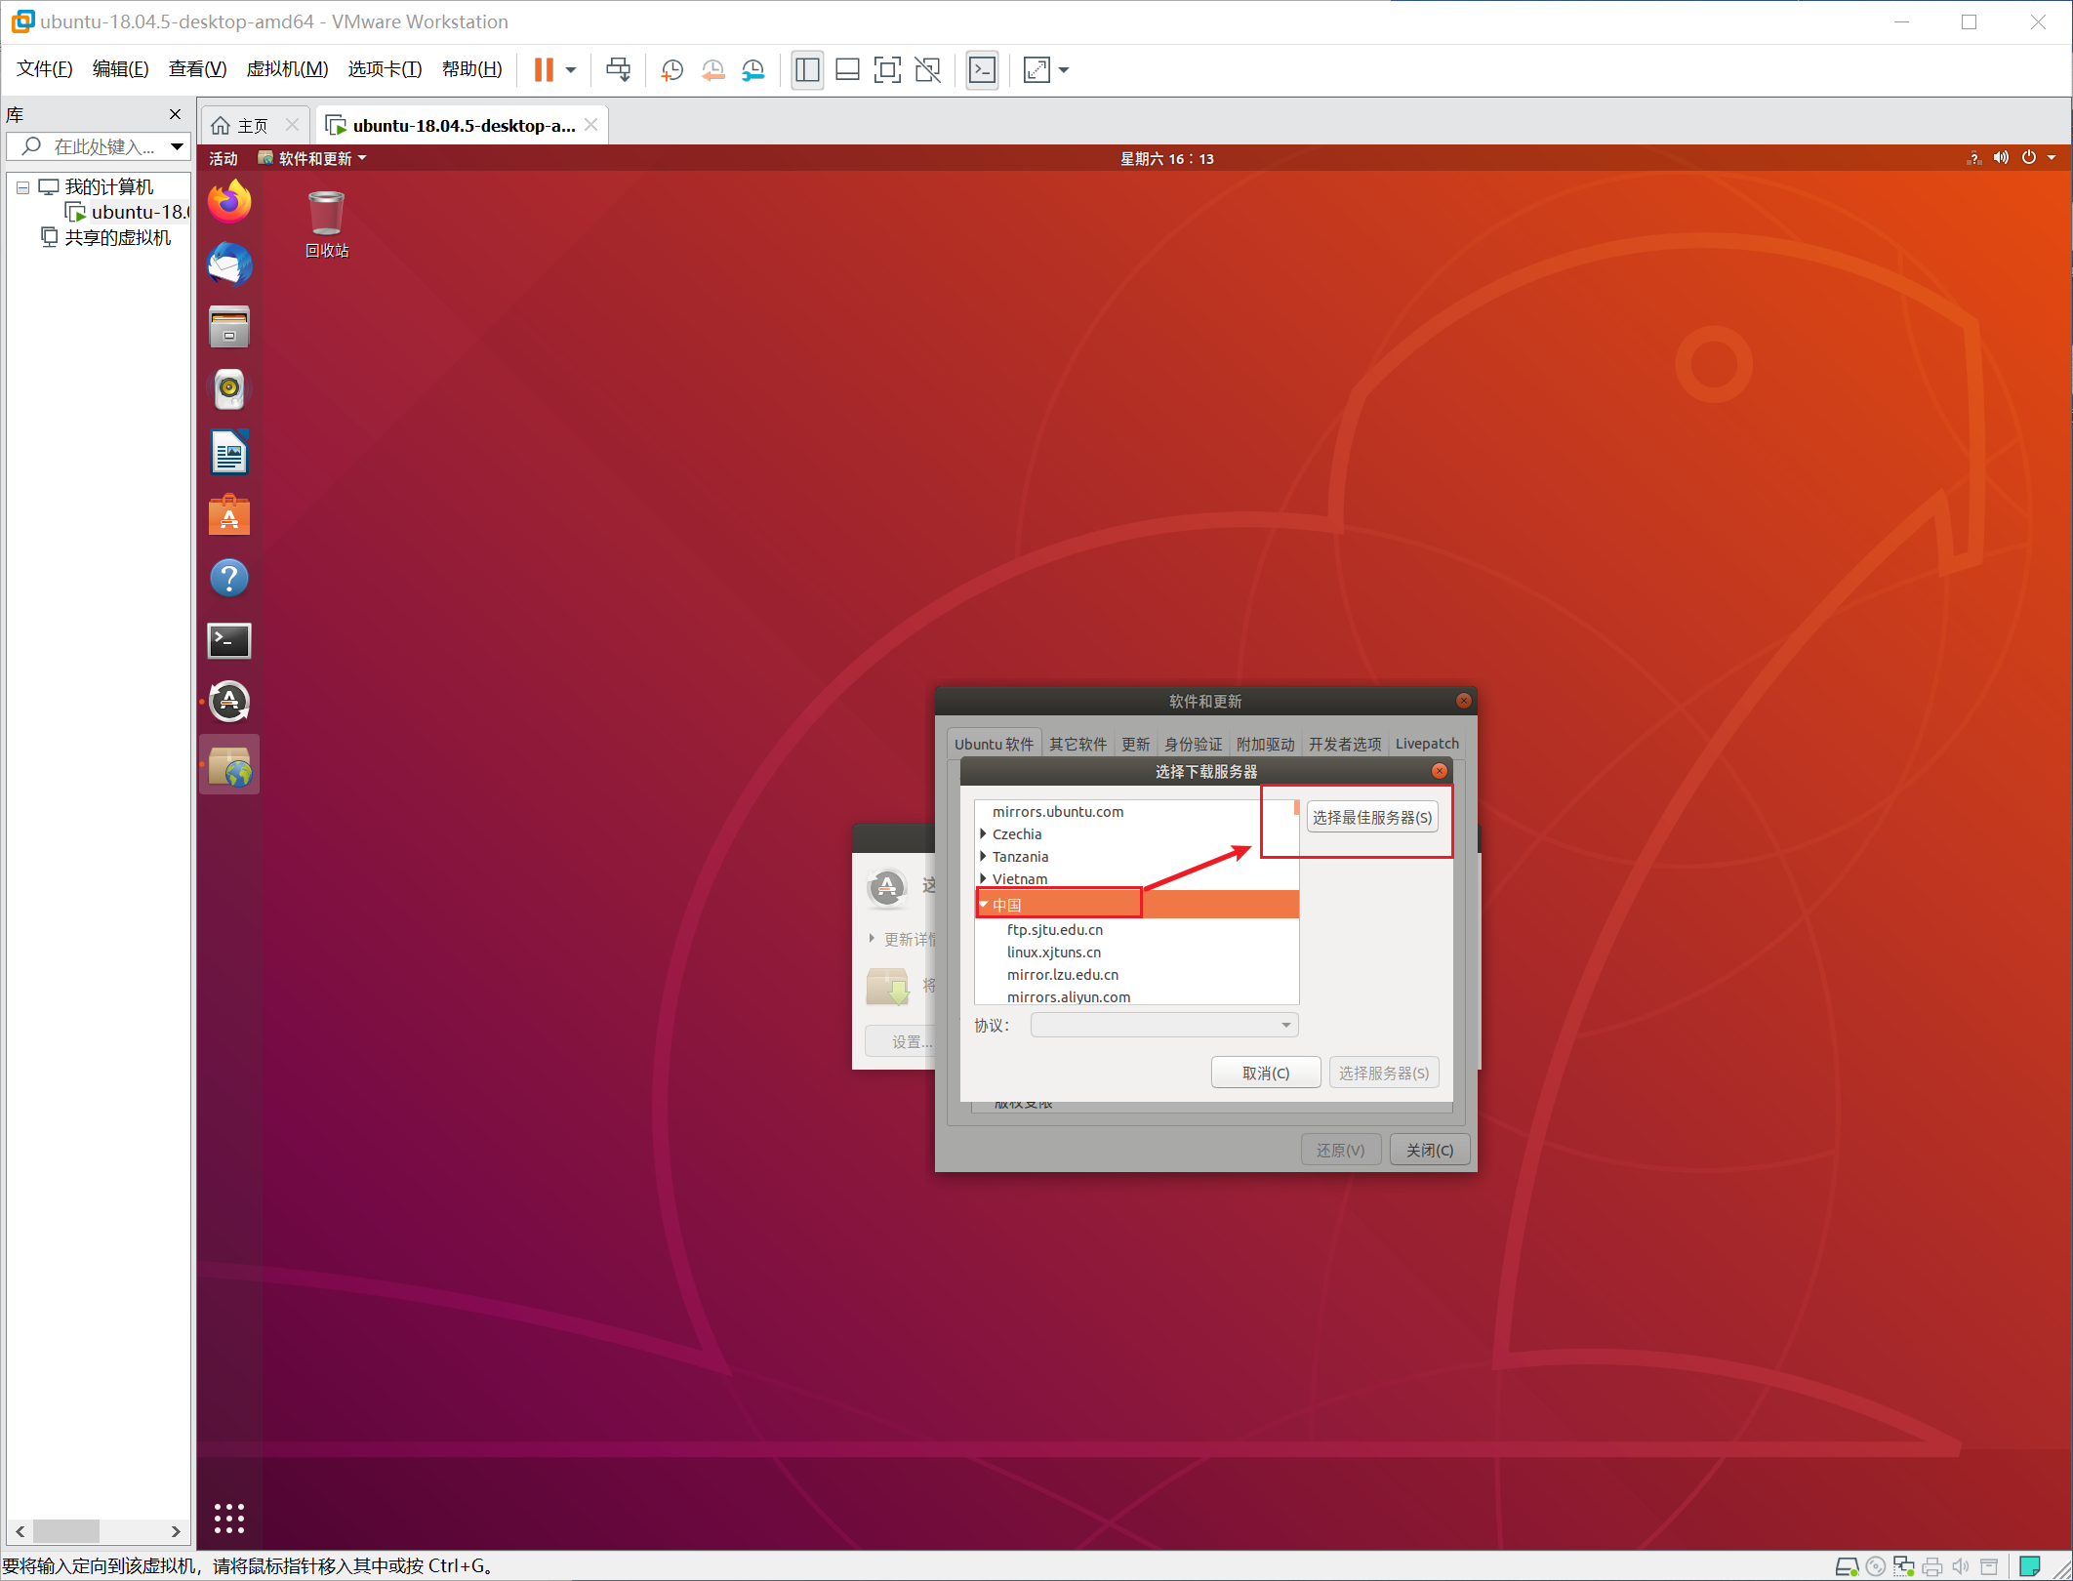The height and width of the screenshot is (1581, 2073).
Task: Open the 软件和更新 app menu in top bar
Action: pos(312,158)
